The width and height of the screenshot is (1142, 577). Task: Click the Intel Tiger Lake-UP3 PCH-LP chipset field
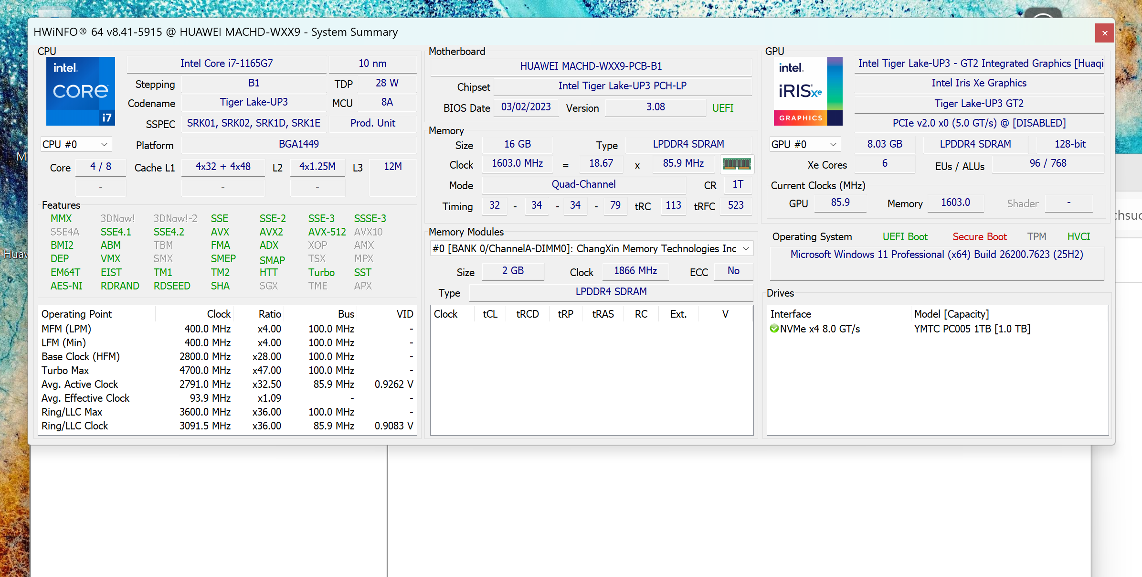click(623, 86)
